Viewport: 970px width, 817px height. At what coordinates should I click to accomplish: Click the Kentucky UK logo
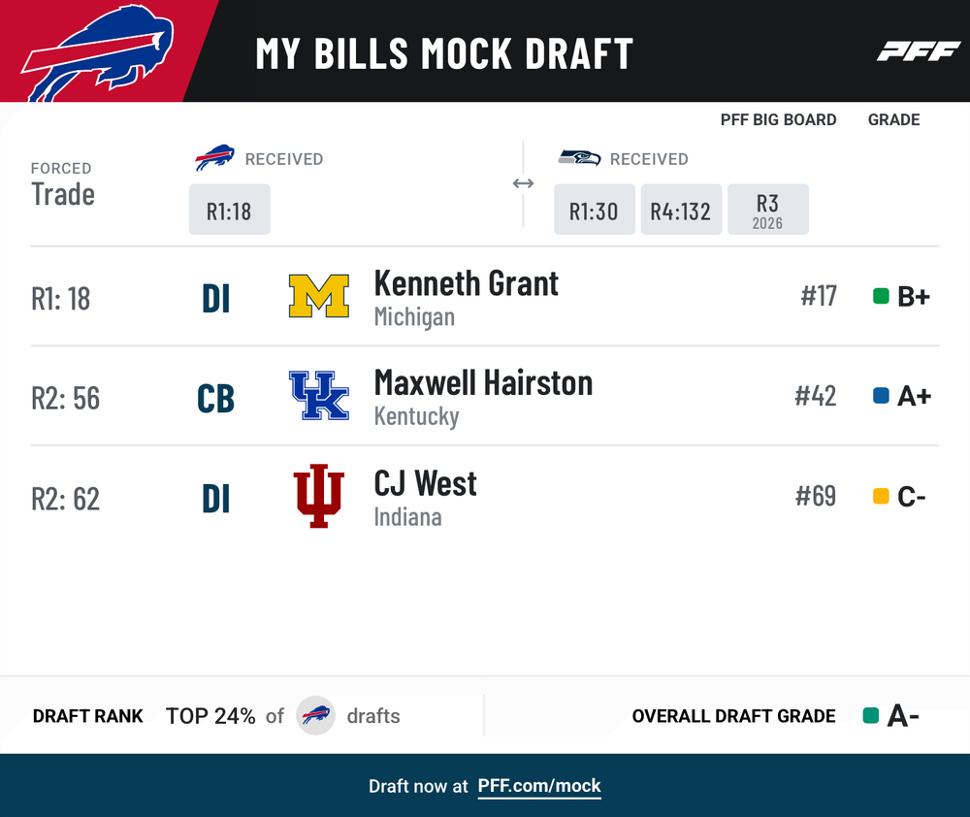pos(318,396)
